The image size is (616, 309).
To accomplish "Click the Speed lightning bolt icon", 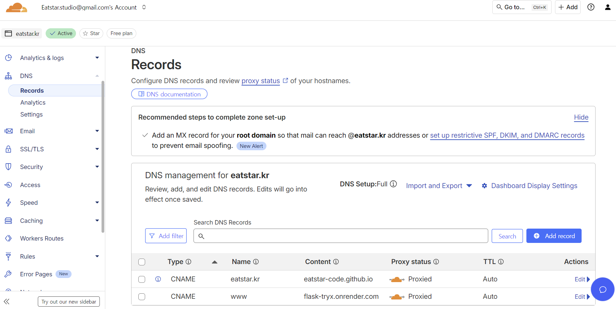I will (9, 203).
